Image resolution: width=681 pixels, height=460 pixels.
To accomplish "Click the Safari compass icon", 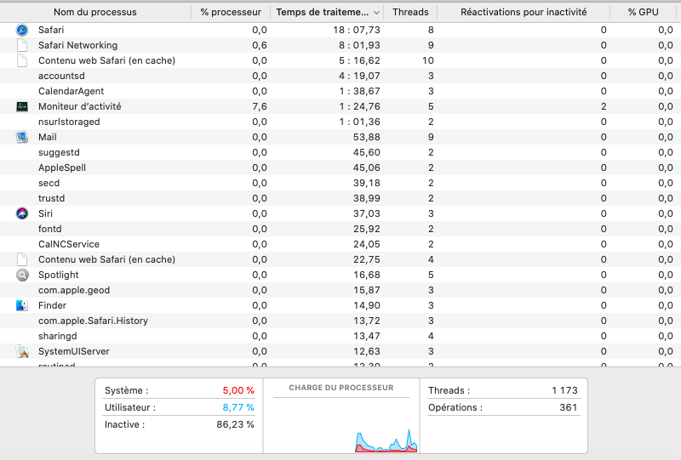I will [22, 30].
